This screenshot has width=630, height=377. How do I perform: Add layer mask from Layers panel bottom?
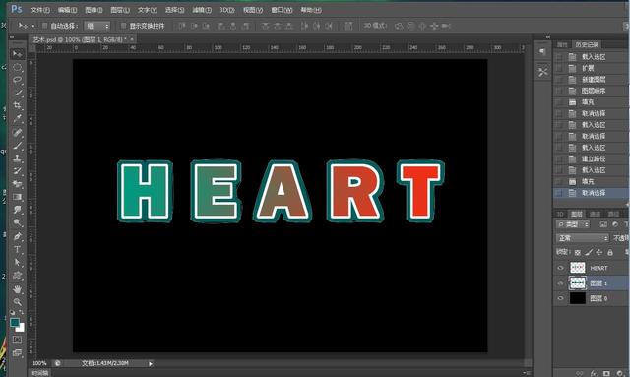pos(606,373)
